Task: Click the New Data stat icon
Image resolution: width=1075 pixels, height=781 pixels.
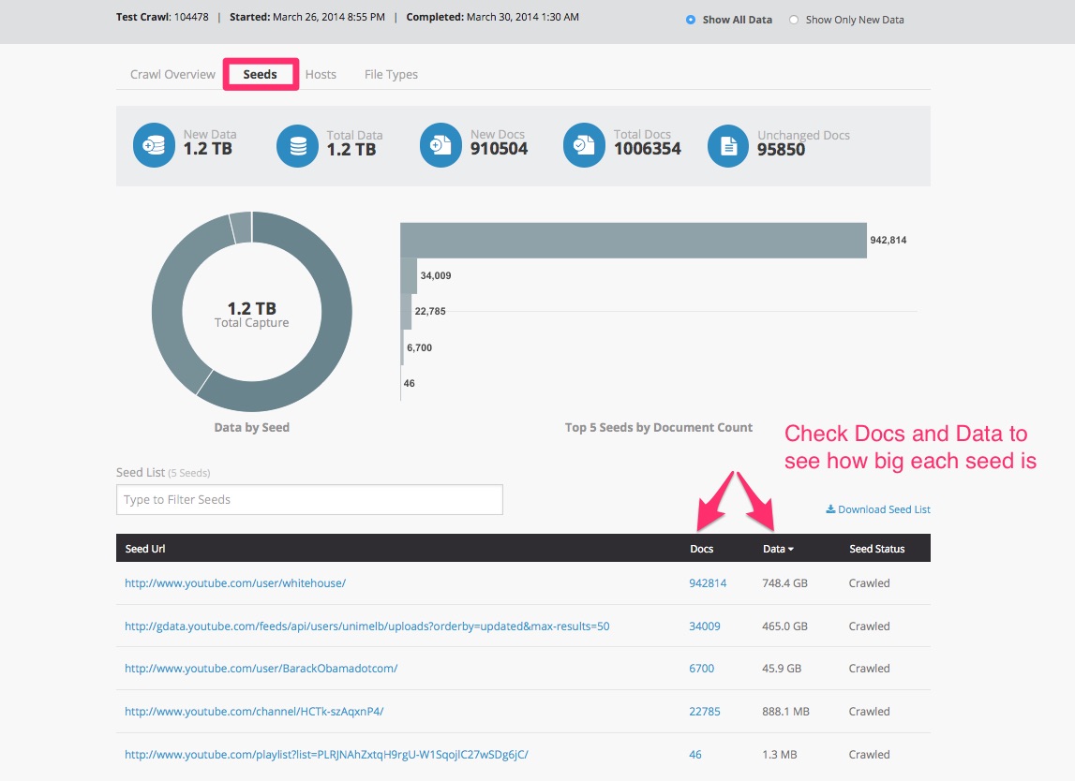Action: (155, 146)
